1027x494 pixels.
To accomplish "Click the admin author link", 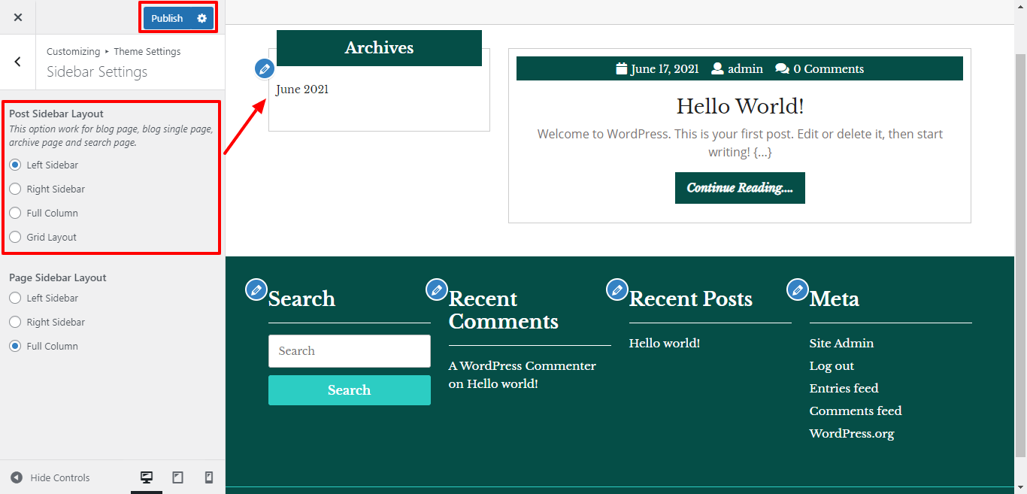I will click(x=745, y=69).
